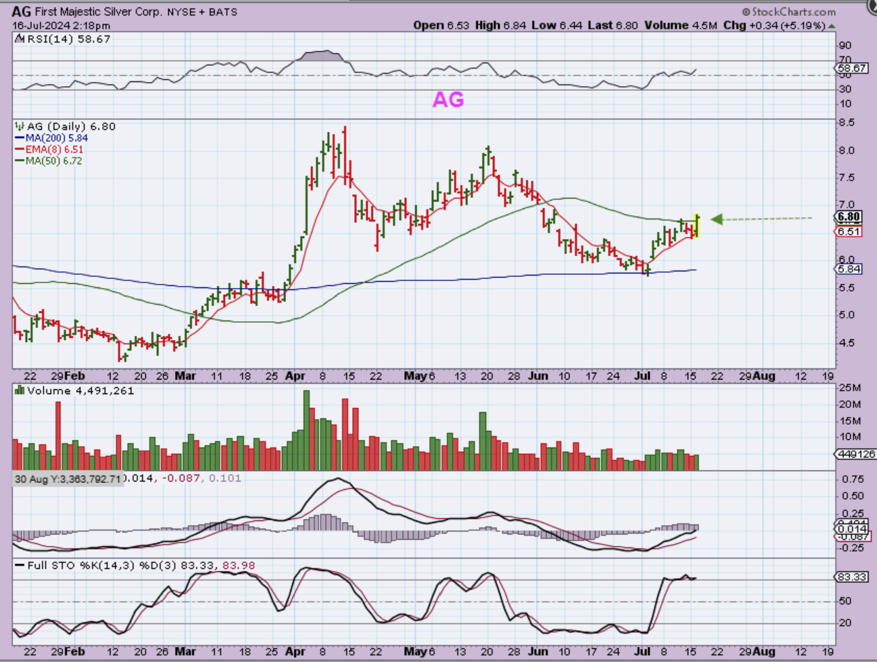Click the 'Jul' label on the bottom stochastic date axis
The width and height of the screenshot is (877, 662).
coord(643,652)
